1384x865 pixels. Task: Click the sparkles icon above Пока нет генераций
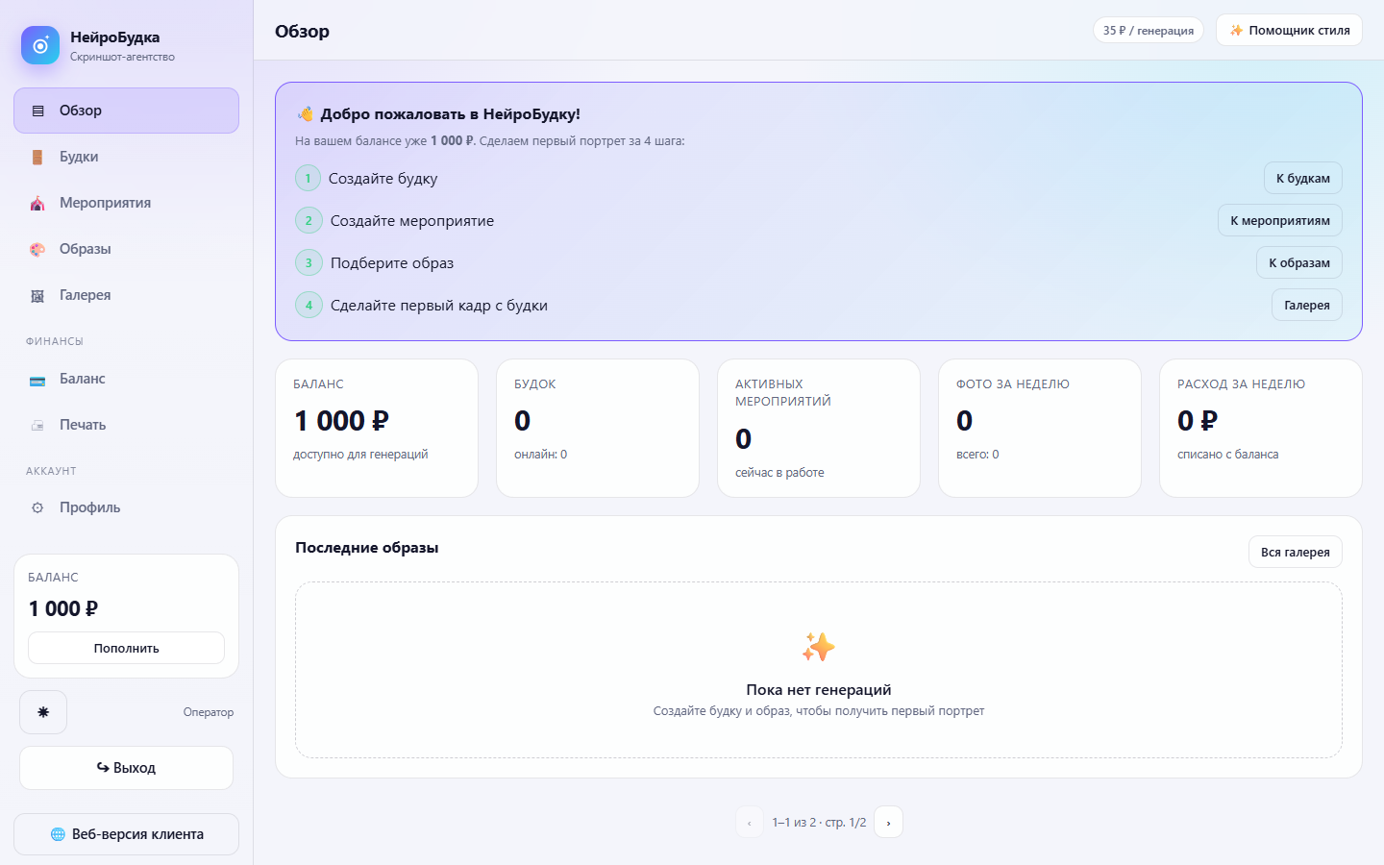point(819,647)
